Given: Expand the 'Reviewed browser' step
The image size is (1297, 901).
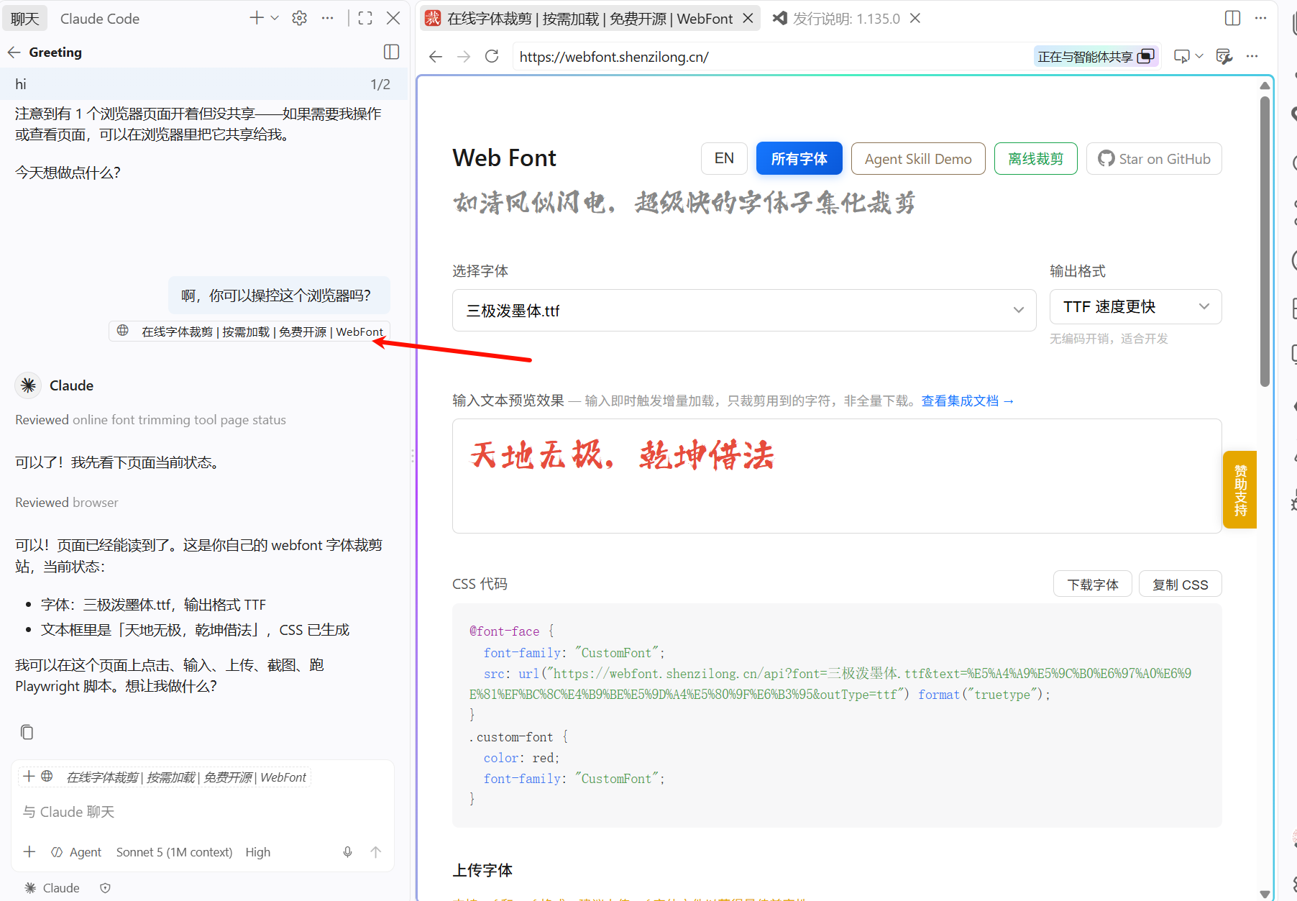Looking at the screenshot, I should pyautogui.click(x=67, y=502).
